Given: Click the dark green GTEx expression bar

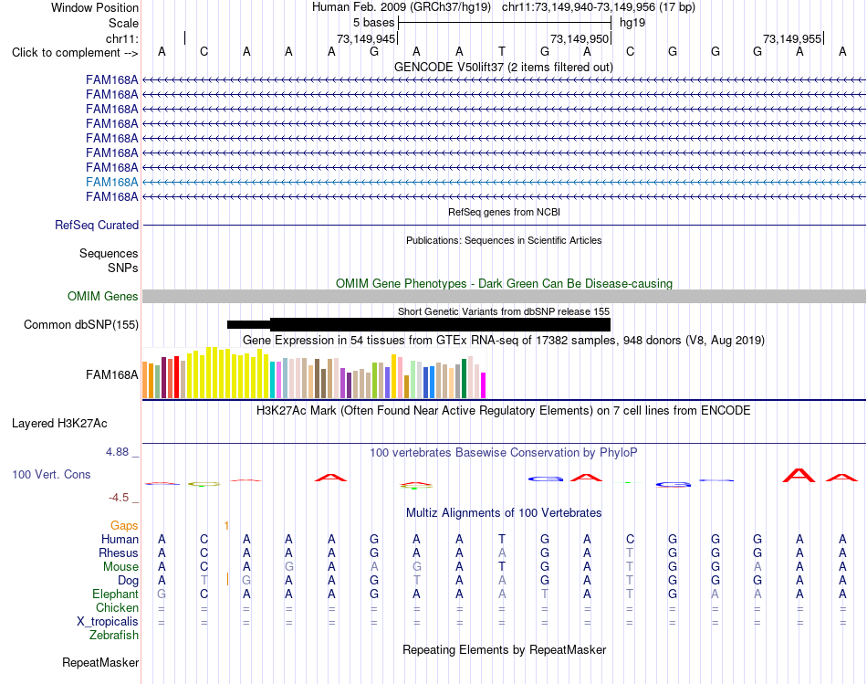Looking at the screenshot, I should 465,378.
